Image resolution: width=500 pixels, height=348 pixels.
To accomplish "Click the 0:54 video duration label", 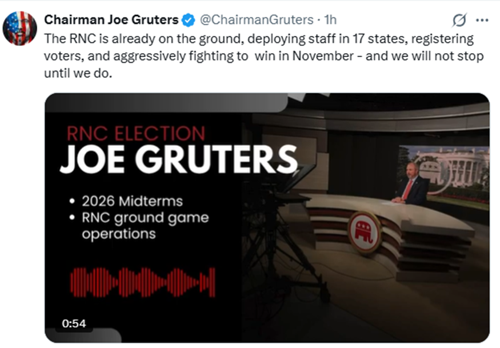I will tap(74, 323).
